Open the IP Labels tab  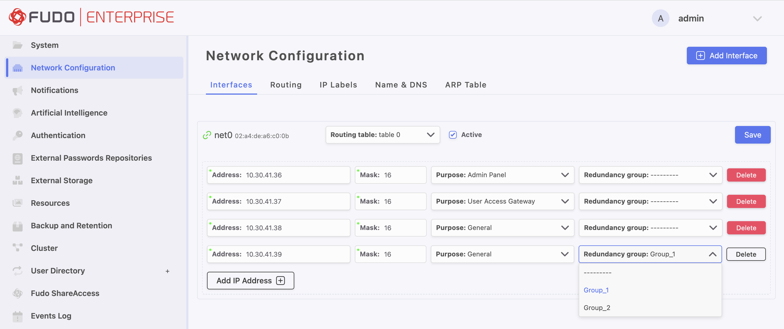pyautogui.click(x=338, y=85)
